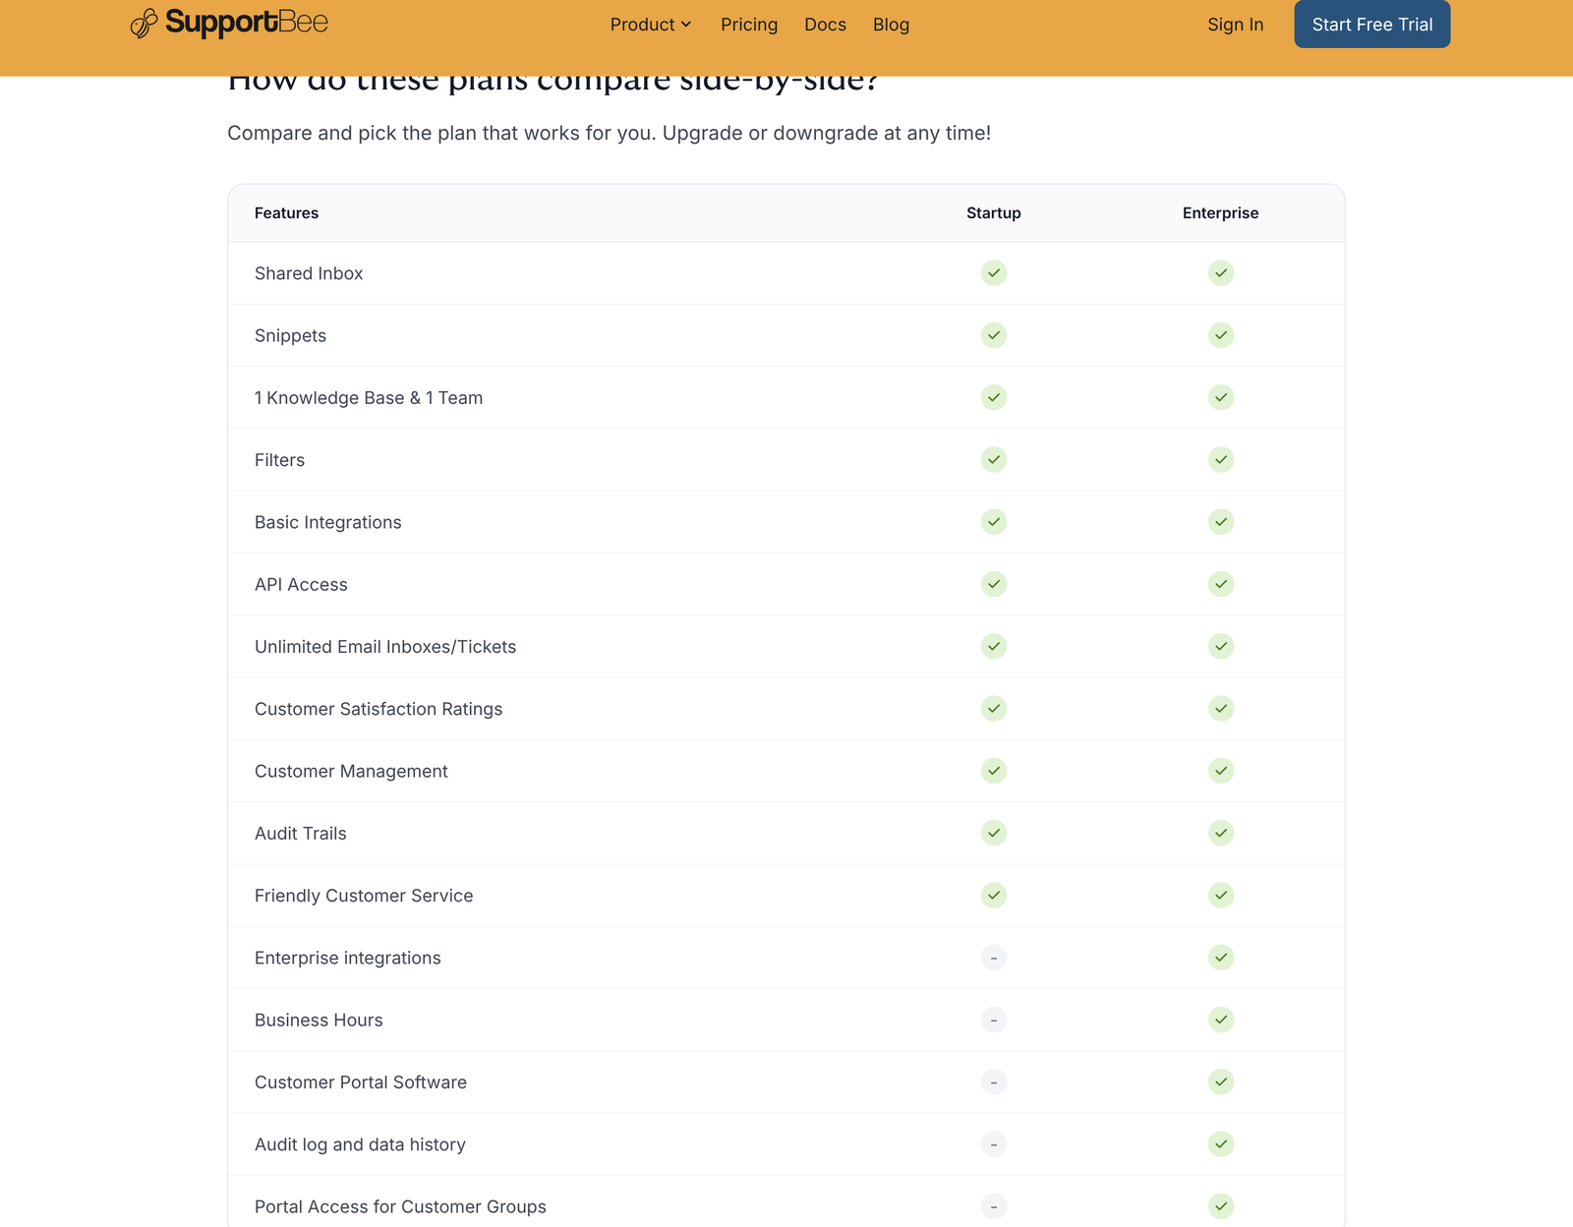Click the Enterprise column header
This screenshot has width=1573, height=1227.
1221,213
